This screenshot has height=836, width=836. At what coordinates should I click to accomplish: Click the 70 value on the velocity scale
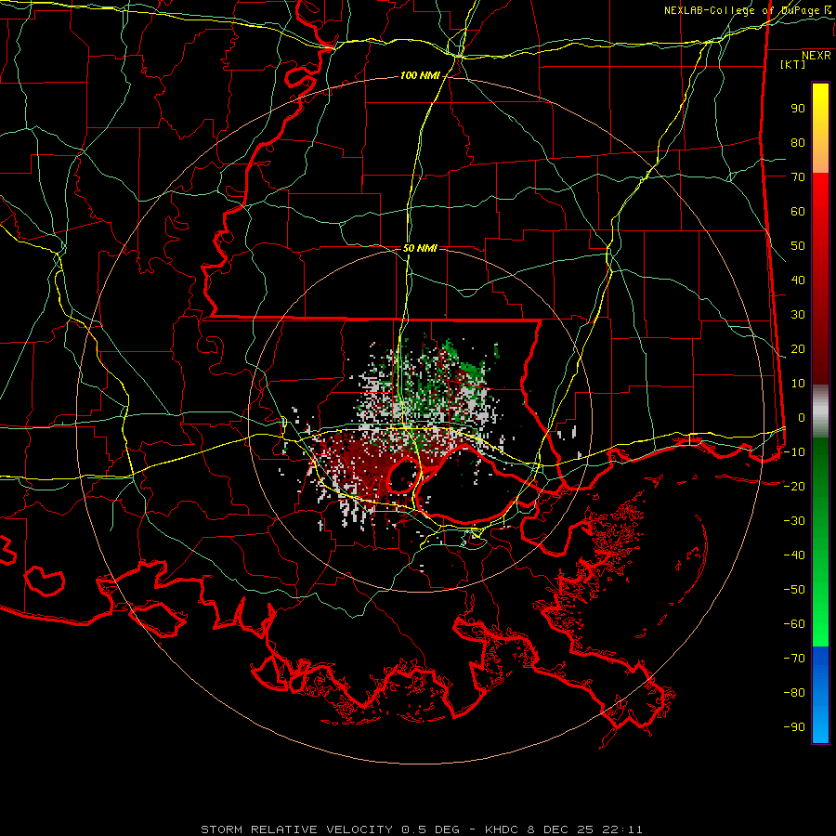(798, 177)
